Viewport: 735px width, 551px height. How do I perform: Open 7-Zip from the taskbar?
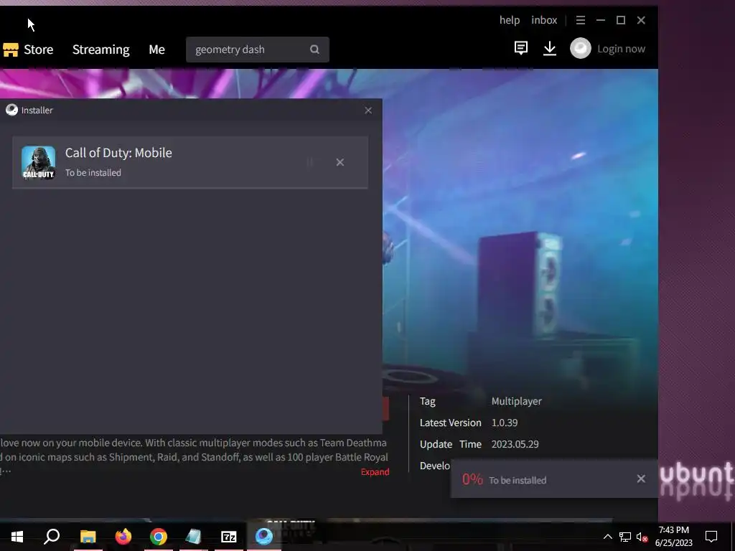point(229,537)
